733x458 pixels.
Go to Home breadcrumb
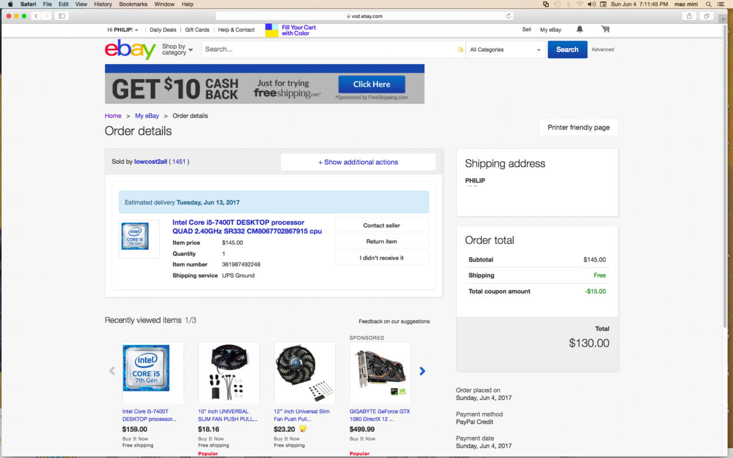113,116
